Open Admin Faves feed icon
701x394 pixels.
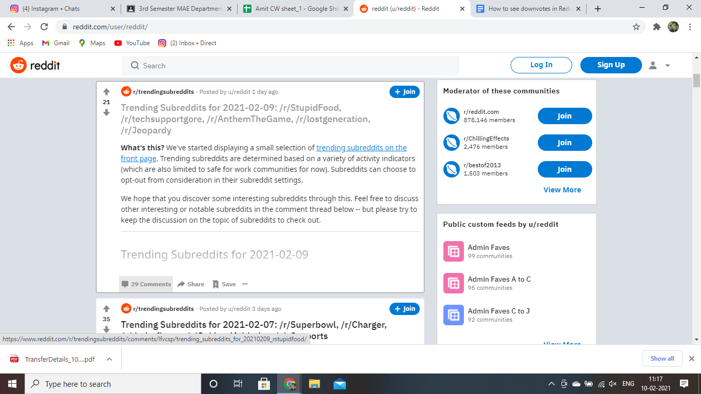454,251
